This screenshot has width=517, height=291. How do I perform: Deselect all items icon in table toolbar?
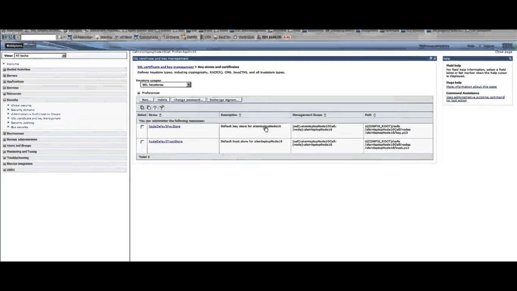point(149,108)
